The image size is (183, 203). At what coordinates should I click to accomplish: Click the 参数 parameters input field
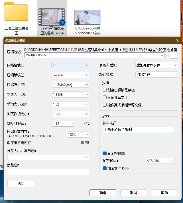[x=48, y=172]
